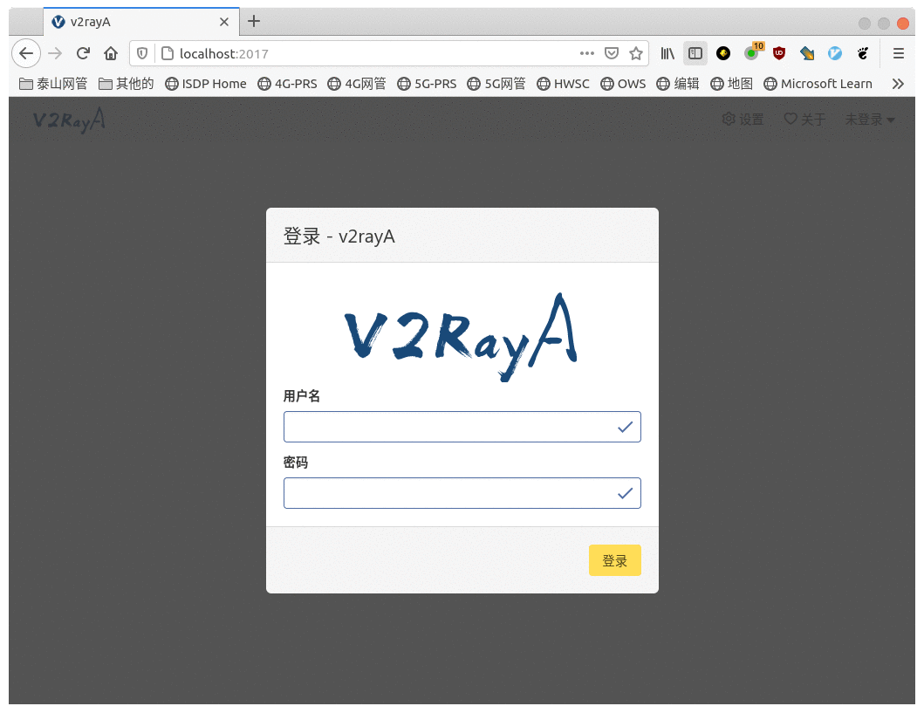Show more bookmarks with the chevron

click(897, 84)
